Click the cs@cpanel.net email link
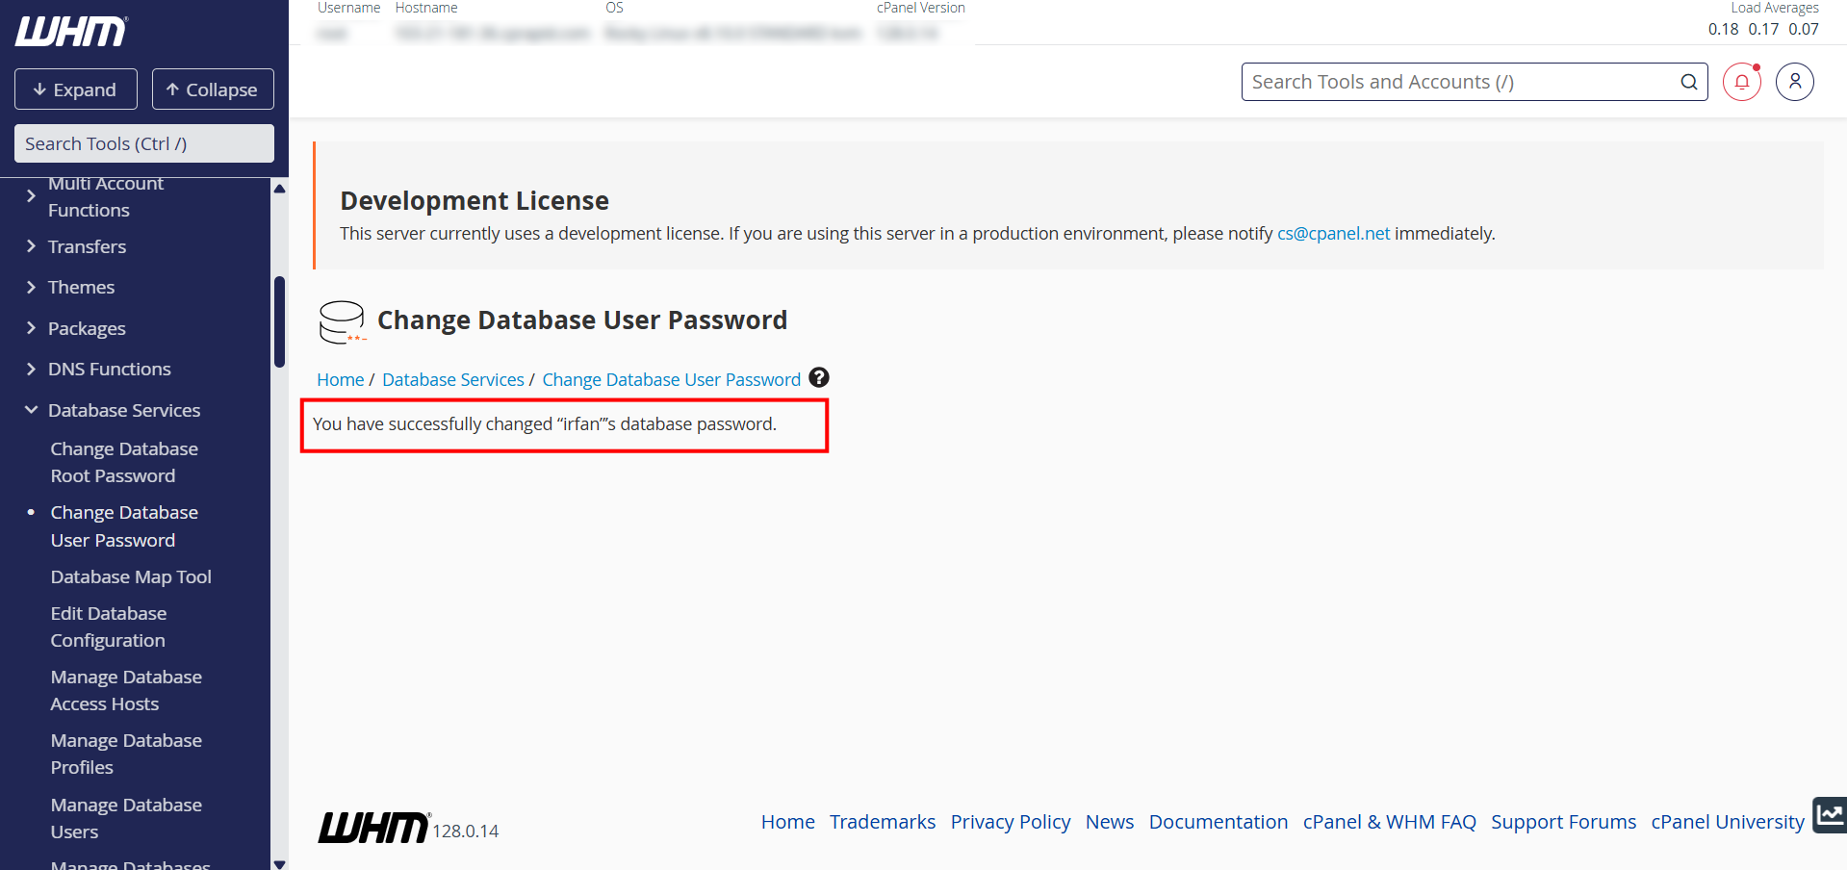This screenshot has width=1847, height=870. (1333, 233)
